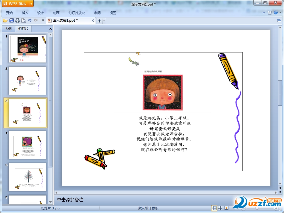The image size is (284, 213).
Task: Expand the quick access toolbar customization arrow
Action: click(x=43, y=21)
